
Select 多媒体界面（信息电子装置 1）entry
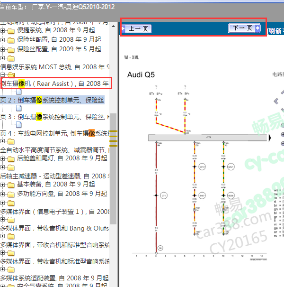tap(55, 212)
